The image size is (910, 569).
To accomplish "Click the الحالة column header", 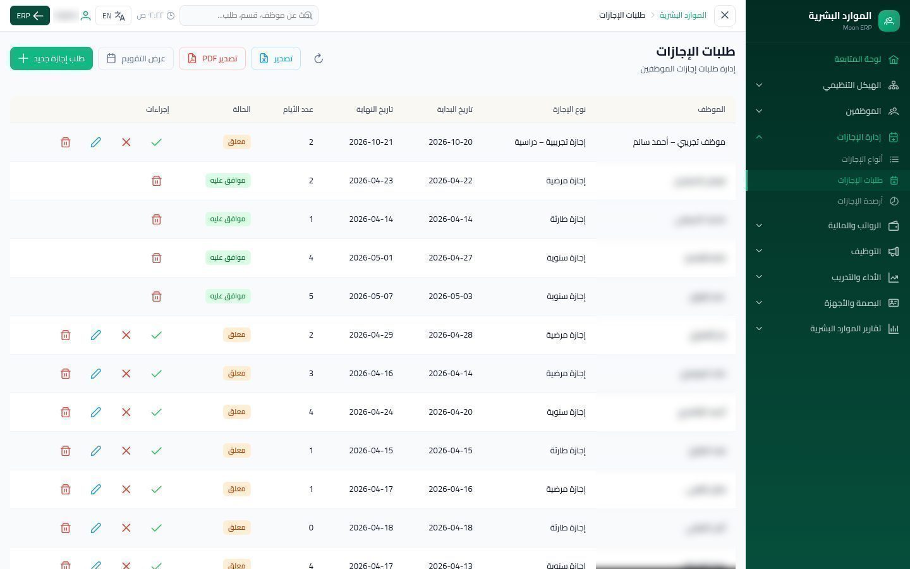I will (x=242, y=109).
